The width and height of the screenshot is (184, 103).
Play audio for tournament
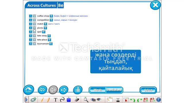click(x=34, y=44)
